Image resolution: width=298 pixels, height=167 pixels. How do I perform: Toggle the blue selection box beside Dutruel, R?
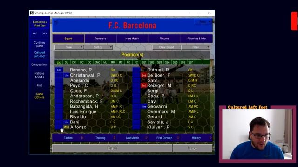(136, 70)
